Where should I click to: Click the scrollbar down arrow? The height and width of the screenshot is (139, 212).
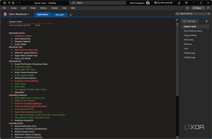(177, 137)
